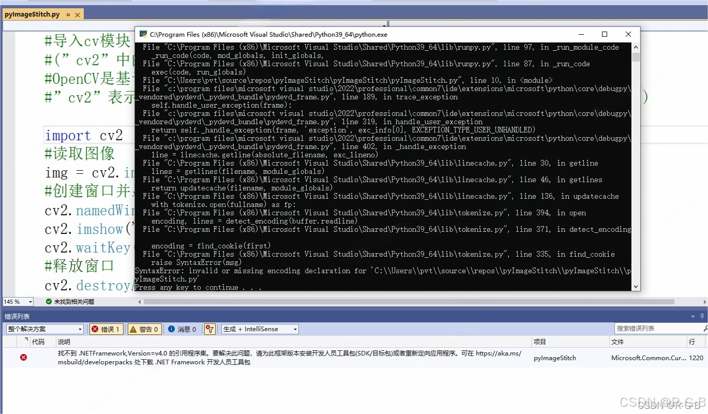The width and height of the screenshot is (708, 414).
Task: Open the 错误列表 window options arrow
Action: click(x=693, y=316)
